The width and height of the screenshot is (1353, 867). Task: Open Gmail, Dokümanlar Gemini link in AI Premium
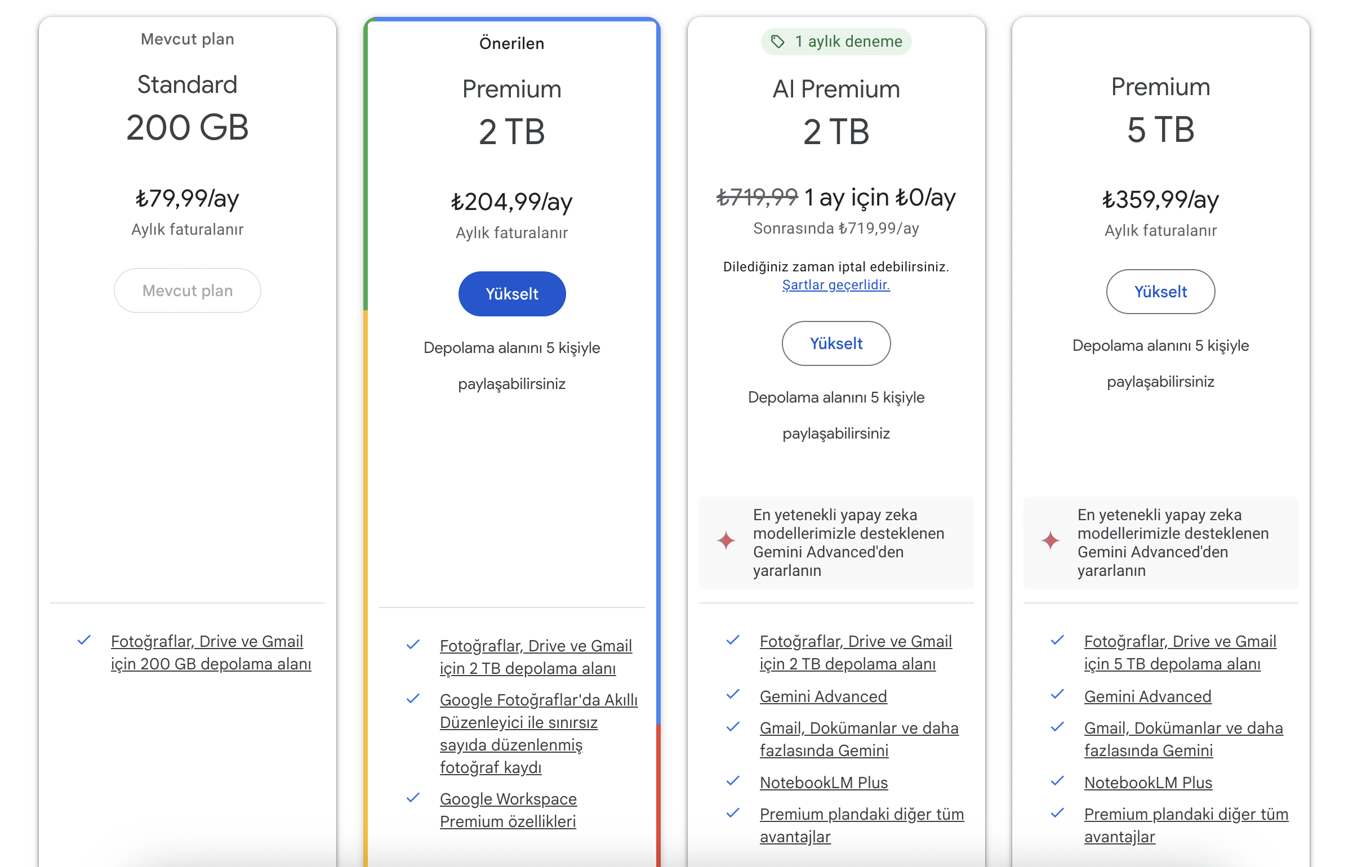tap(859, 739)
